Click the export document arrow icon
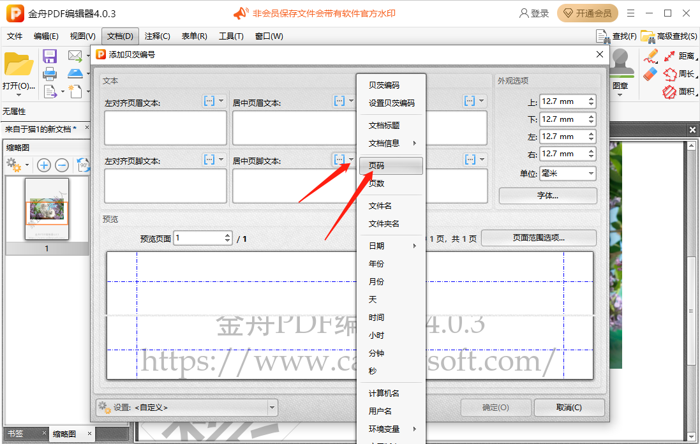Screen dimensions: 700x444 click(x=50, y=91)
